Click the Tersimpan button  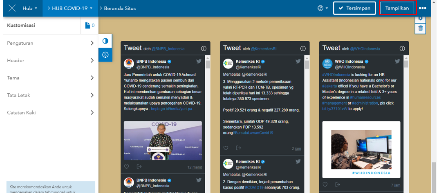pyautogui.click(x=354, y=8)
